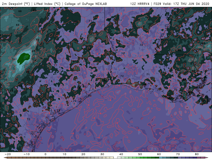Click the "Lifted Index (°C)" title text
Viewport: 212px width, 159px height.
(x=47, y=4)
